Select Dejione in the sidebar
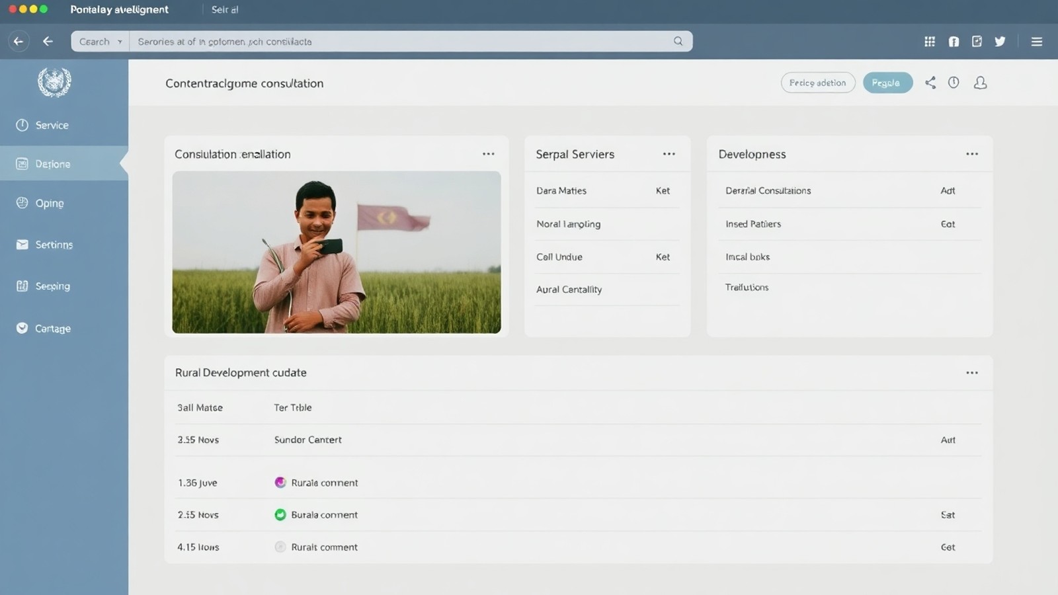This screenshot has height=595, width=1058. click(x=64, y=163)
